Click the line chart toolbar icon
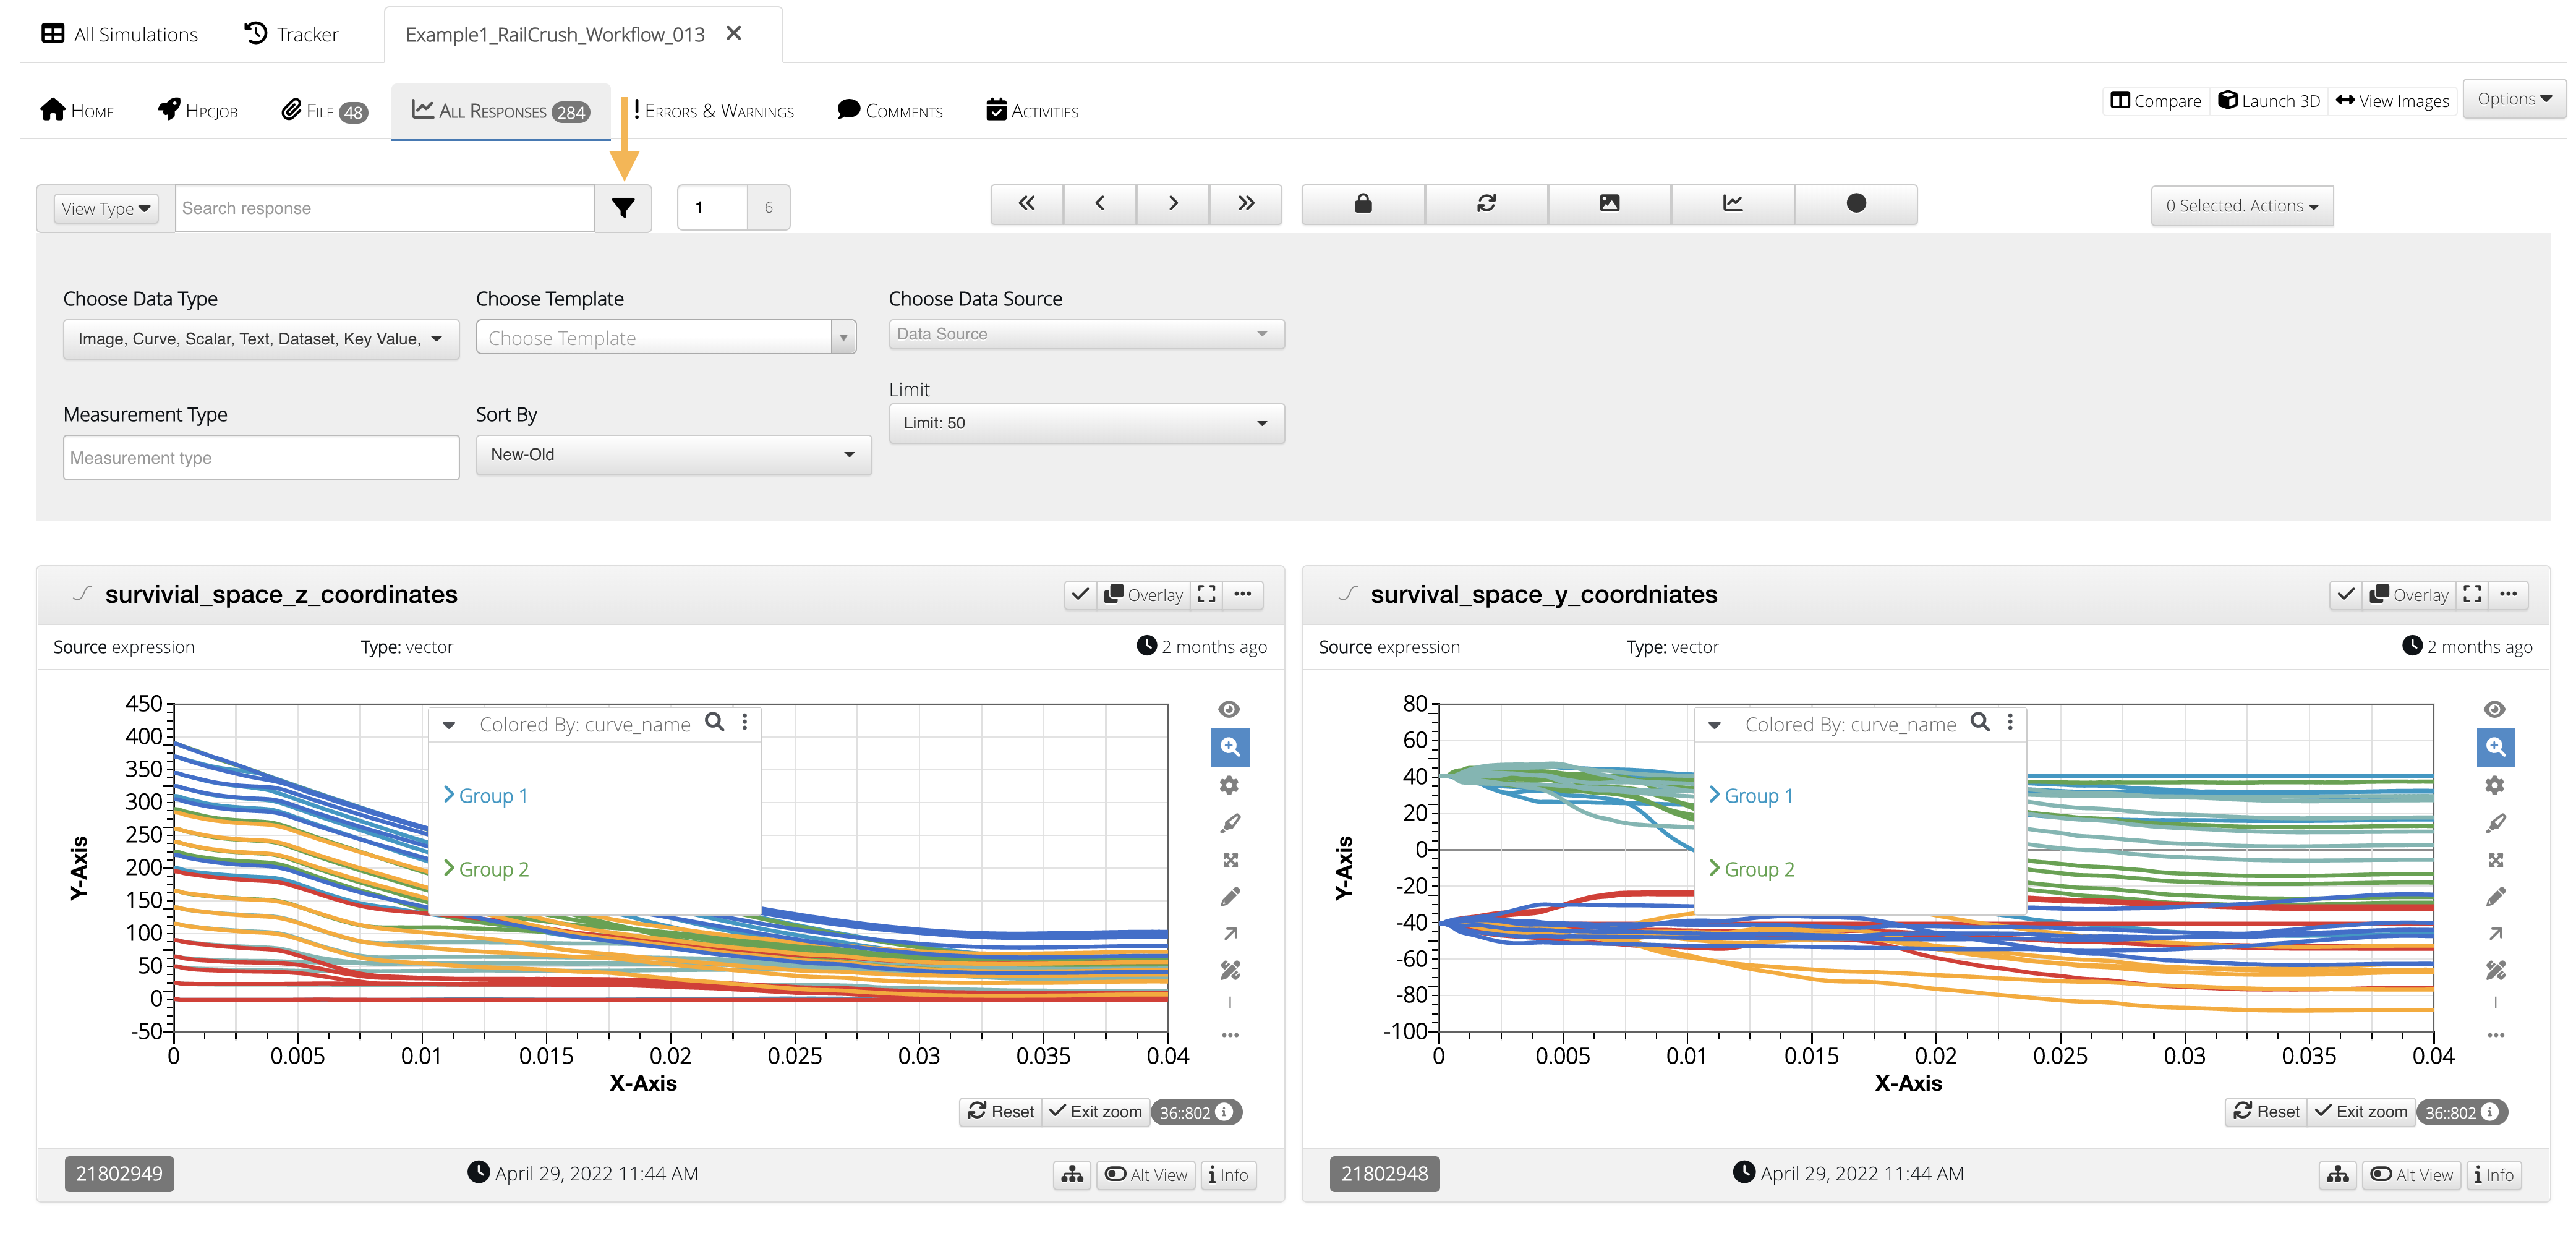 tap(1732, 204)
